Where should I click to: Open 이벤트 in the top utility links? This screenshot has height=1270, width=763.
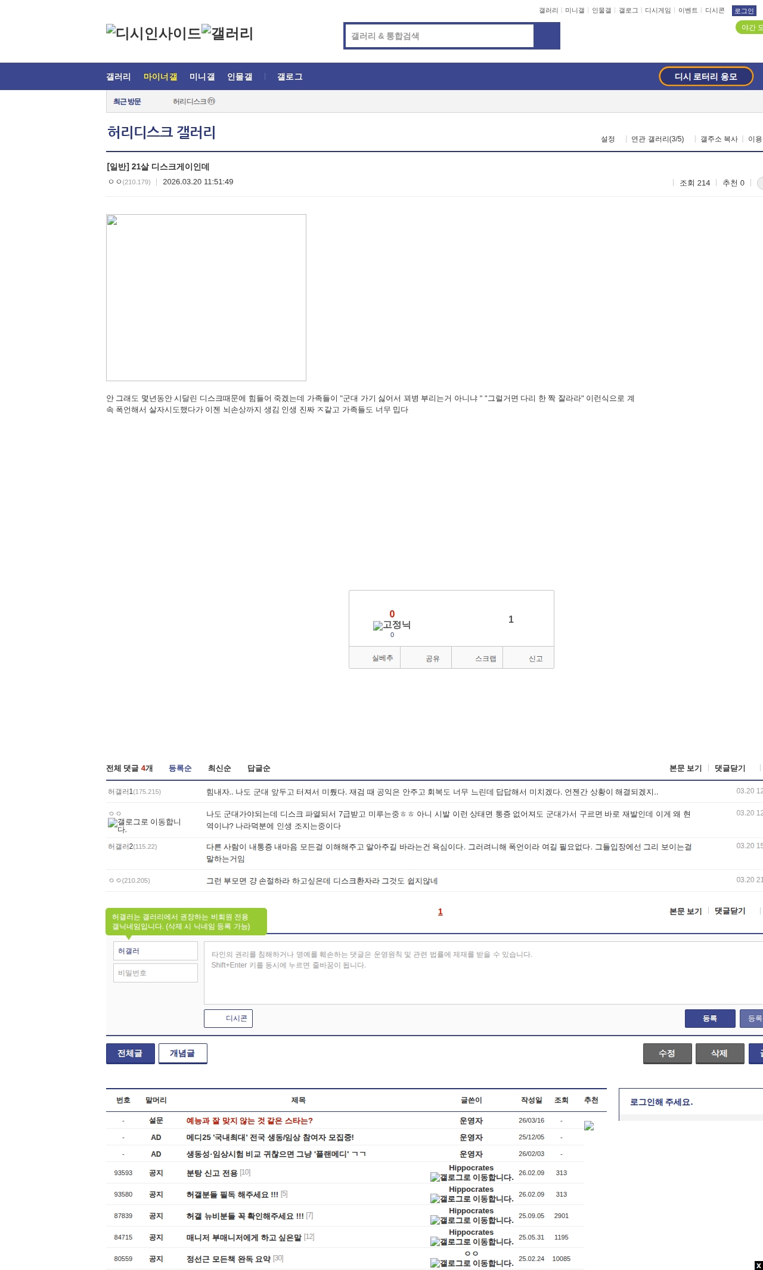(688, 10)
